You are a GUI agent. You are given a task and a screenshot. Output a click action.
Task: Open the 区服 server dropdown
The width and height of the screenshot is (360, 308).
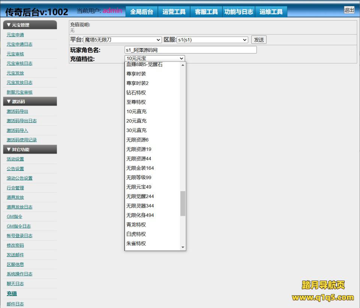click(212, 40)
